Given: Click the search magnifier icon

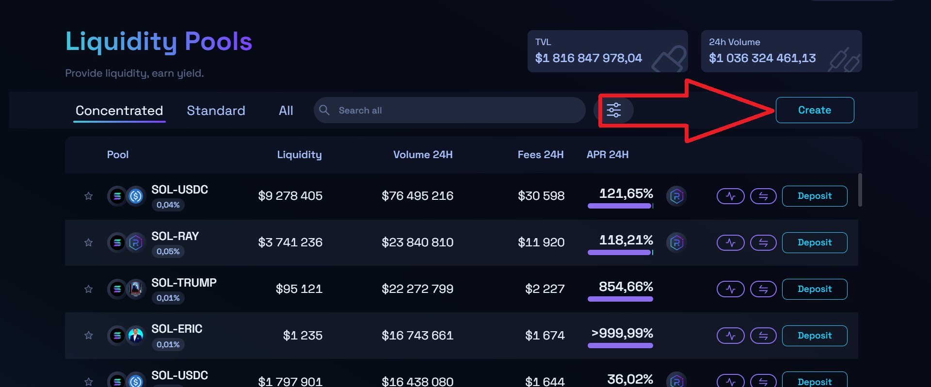Looking at the screenshot, I should click(x=324, y=110).
